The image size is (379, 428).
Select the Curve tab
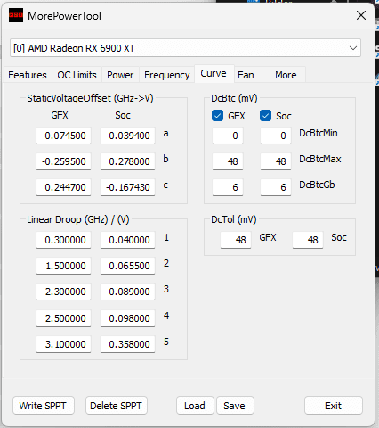[214, 73]
